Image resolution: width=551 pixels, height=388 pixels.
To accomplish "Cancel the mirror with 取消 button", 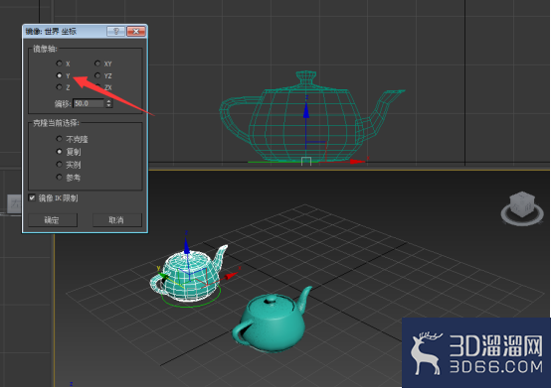I will pyautogui.click(x=117, y=220).
